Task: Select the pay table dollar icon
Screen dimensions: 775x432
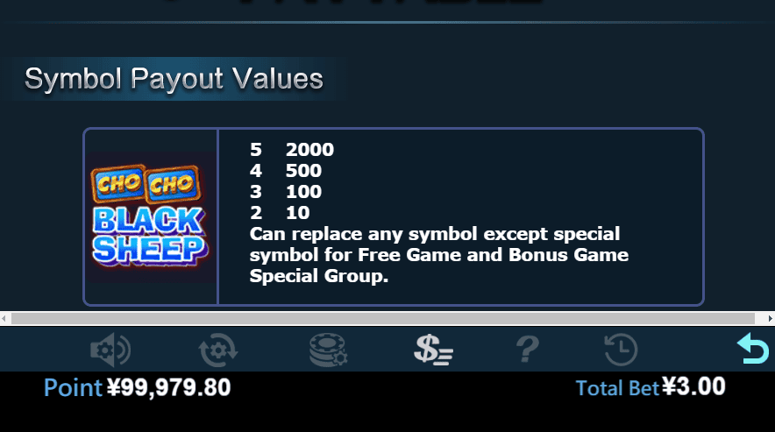Action: (x=433, y=350)
